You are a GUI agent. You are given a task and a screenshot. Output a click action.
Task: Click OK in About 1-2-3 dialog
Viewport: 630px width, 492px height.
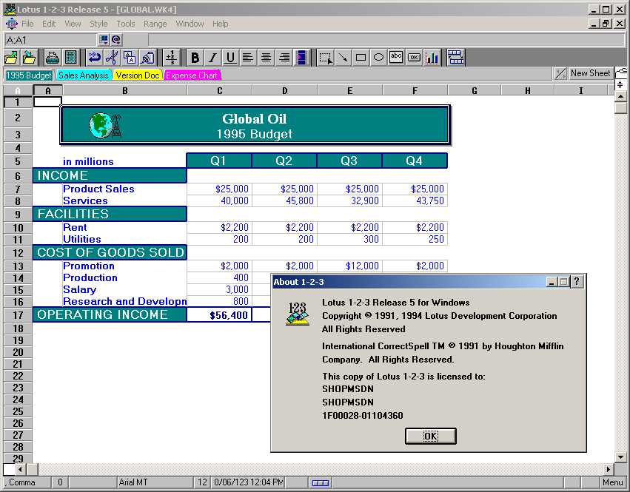point(431,437)
